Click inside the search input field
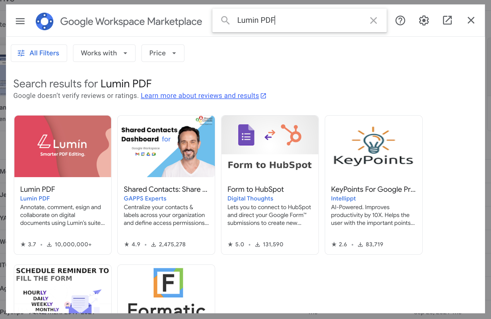 (x=299, y=20)
